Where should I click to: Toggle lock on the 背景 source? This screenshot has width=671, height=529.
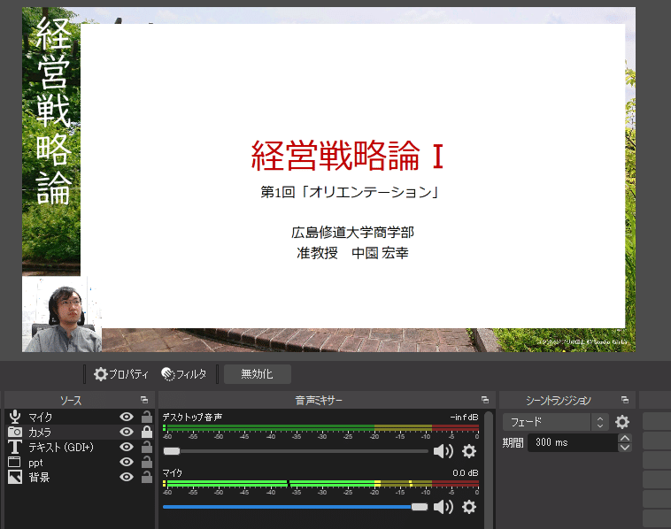(x=147, y=477)
